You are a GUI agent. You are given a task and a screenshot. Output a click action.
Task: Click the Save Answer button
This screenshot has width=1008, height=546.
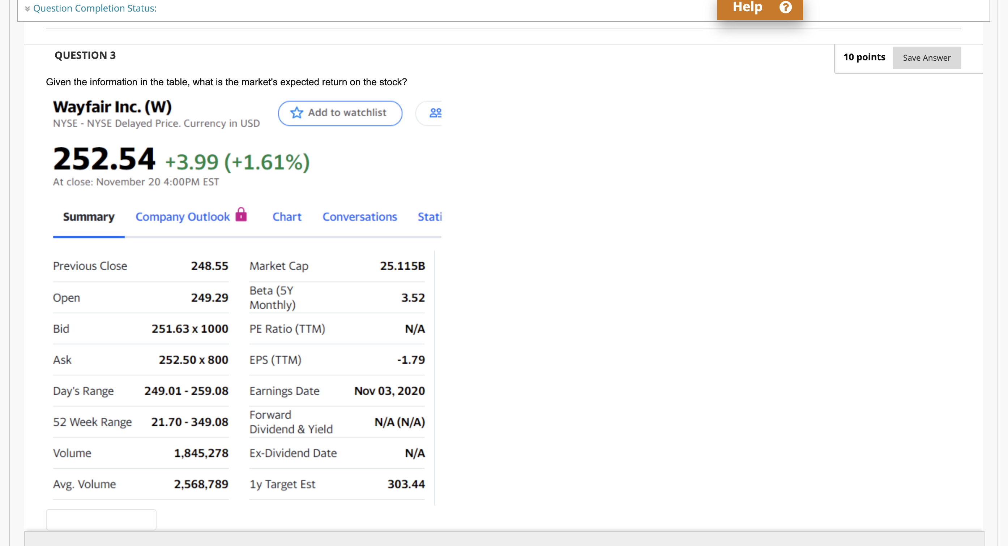[x=926, y=57]
